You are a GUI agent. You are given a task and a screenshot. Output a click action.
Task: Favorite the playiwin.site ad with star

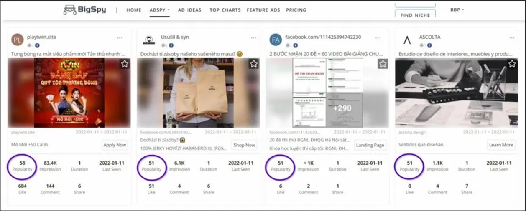[125, 64]
